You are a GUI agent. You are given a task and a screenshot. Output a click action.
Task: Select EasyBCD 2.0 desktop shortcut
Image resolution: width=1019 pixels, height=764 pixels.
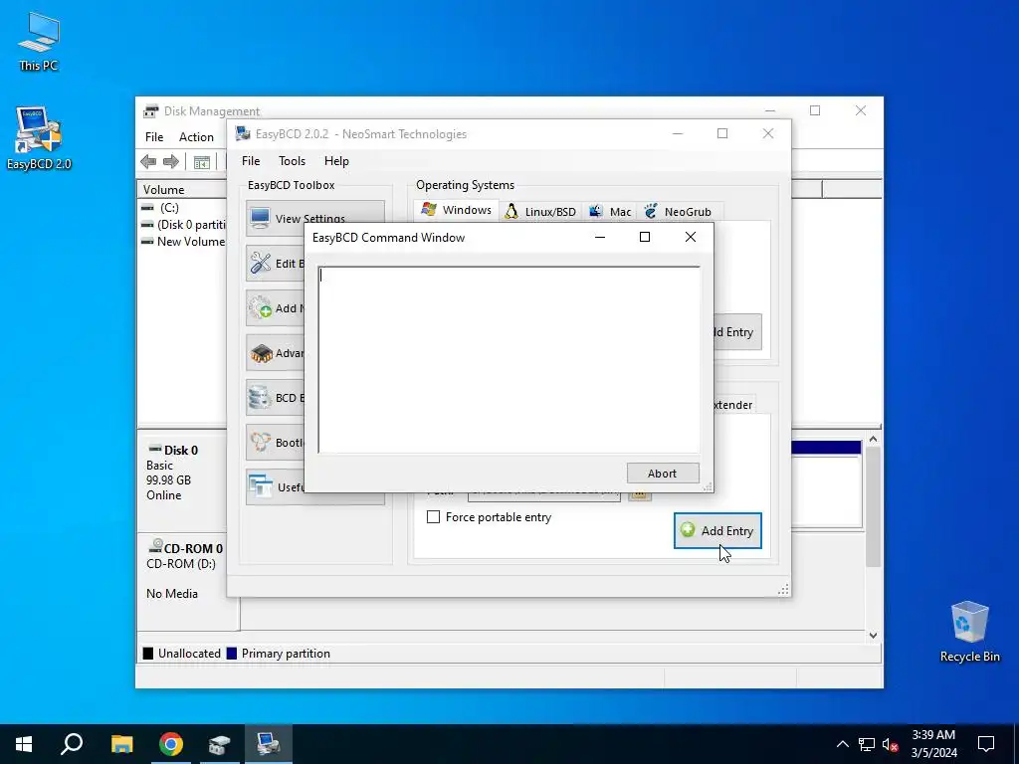(39, 137)
